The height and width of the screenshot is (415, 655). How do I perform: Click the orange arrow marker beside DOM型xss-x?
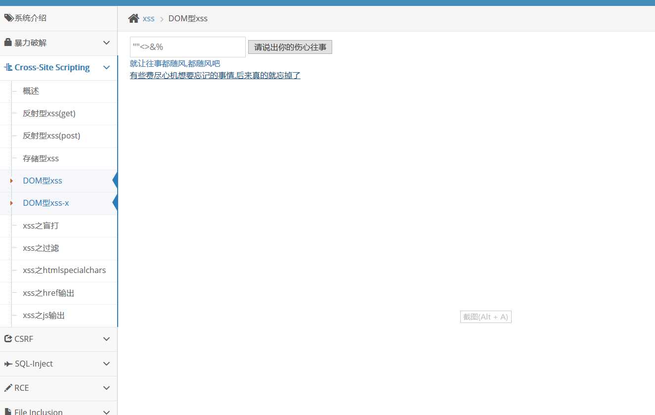pyautogui.click(x=11, y=203)
